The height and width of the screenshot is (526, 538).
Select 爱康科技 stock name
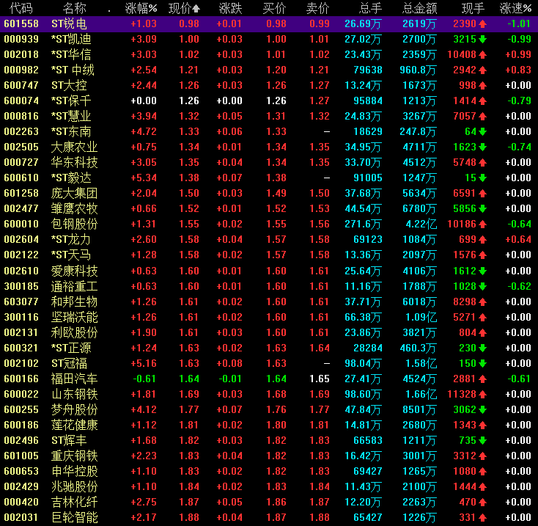click(x=75, y=271)
